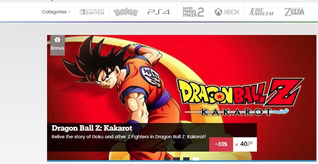The height and width of the screenshot is (164, 318).
Task: Open the Dragon Ball Z: Kakarot title link
Action: click(x=92, y=128)
